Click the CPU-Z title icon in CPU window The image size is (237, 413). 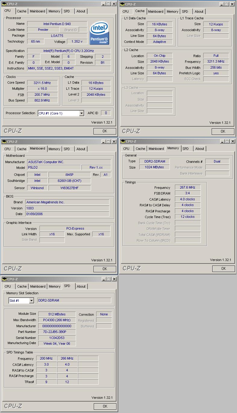4,4
